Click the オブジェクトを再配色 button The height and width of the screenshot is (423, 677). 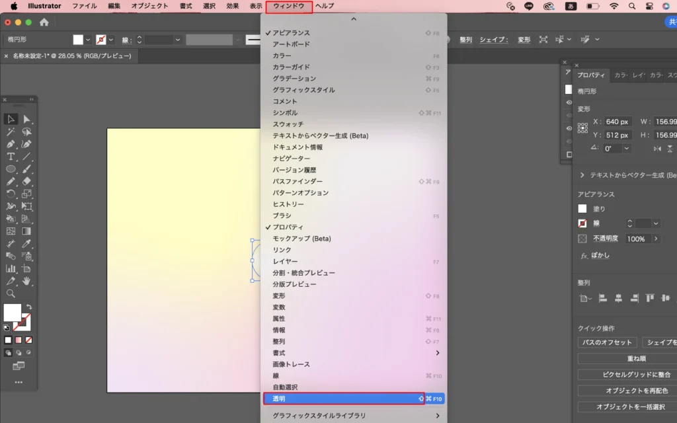click(x=627, y=391)
